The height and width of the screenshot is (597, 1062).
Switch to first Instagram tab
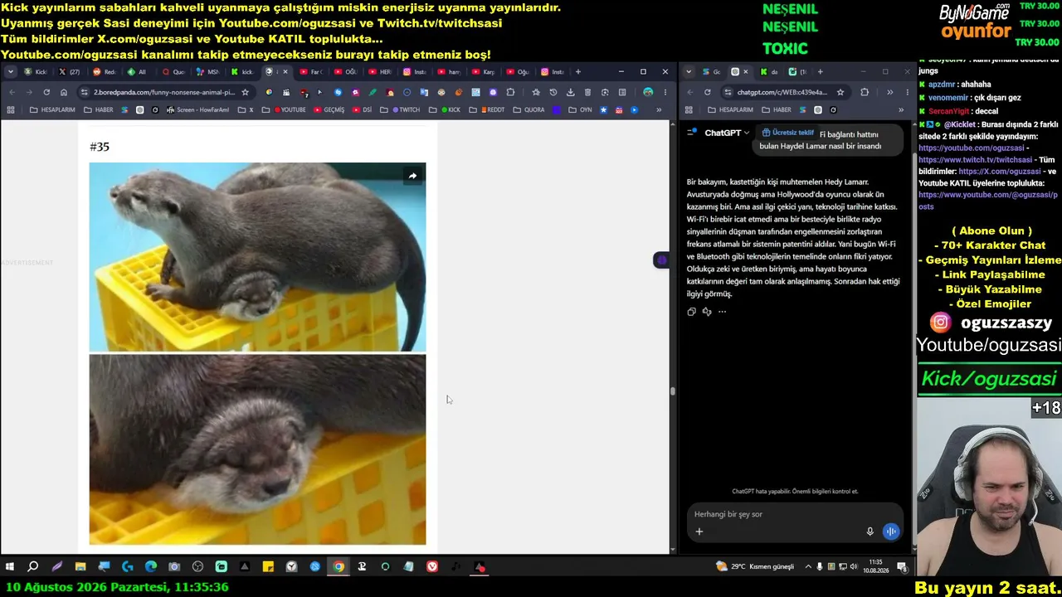pyautogui.click(x=414, y=72)
